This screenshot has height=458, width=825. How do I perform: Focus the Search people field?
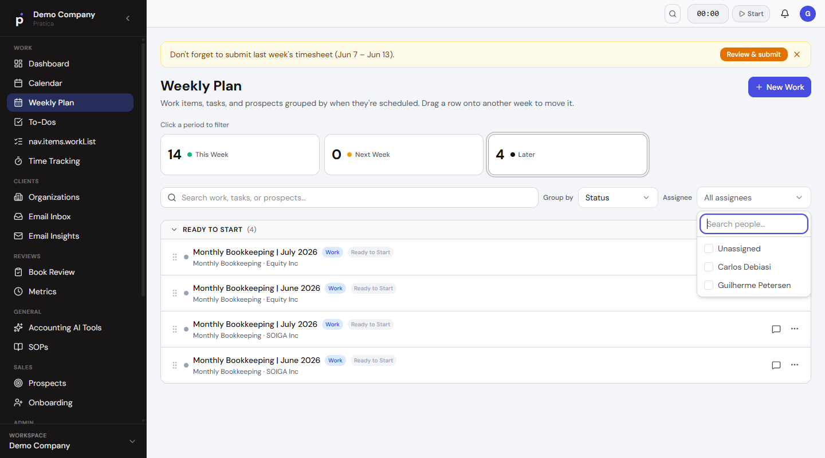[754, 224]
